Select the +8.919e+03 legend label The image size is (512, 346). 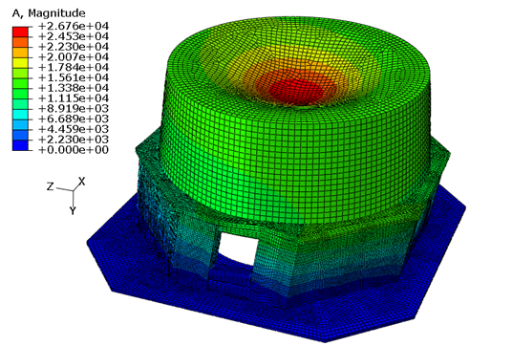tap(74, 108)
